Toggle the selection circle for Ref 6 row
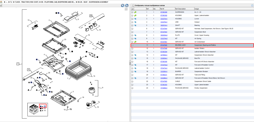Viewport: 254px width, 122px height. (132, 29)
